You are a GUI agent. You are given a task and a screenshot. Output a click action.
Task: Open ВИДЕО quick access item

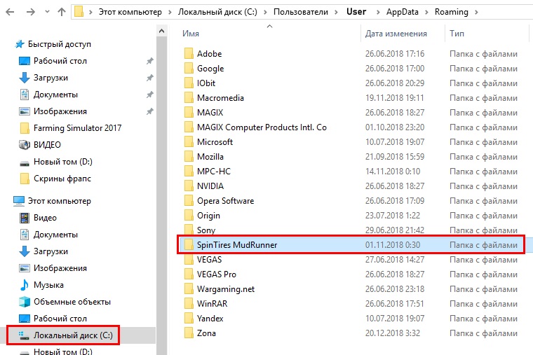point(47,145)
